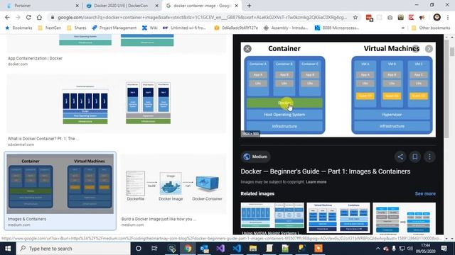Open Cortana from the taskbar
The width and height of the screenshot is (455, 255).
tap(138, 249)
